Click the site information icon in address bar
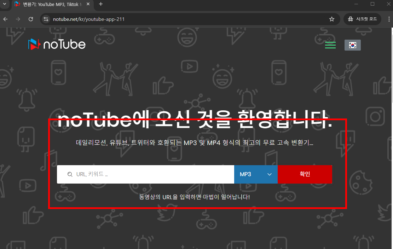393x249 pixels. pos(46,19)
